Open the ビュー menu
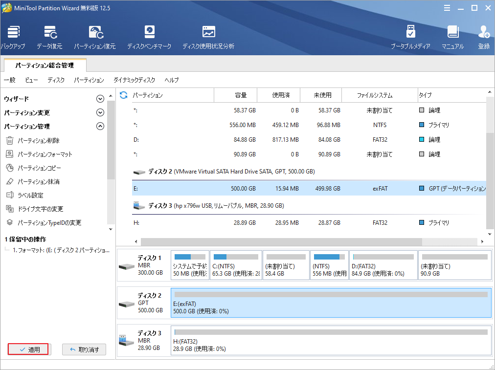Viewport: 495px width, 370px height. [31, 80]
